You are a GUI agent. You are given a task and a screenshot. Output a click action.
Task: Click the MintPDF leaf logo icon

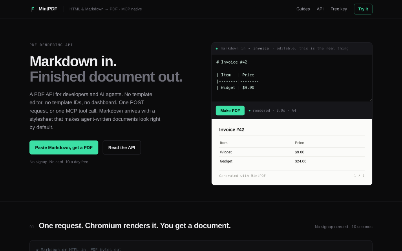[33, 9]
